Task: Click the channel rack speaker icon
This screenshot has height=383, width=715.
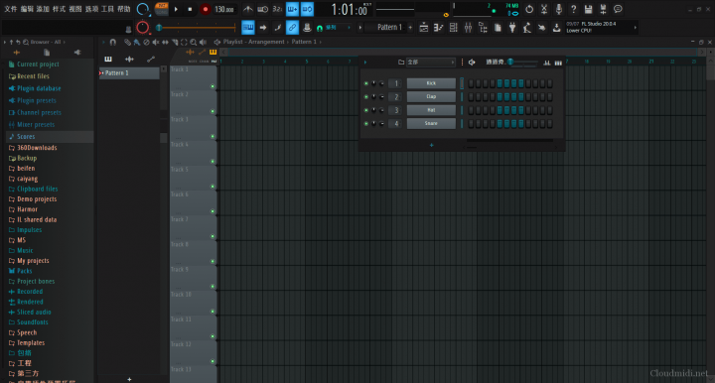Action: 472,63
